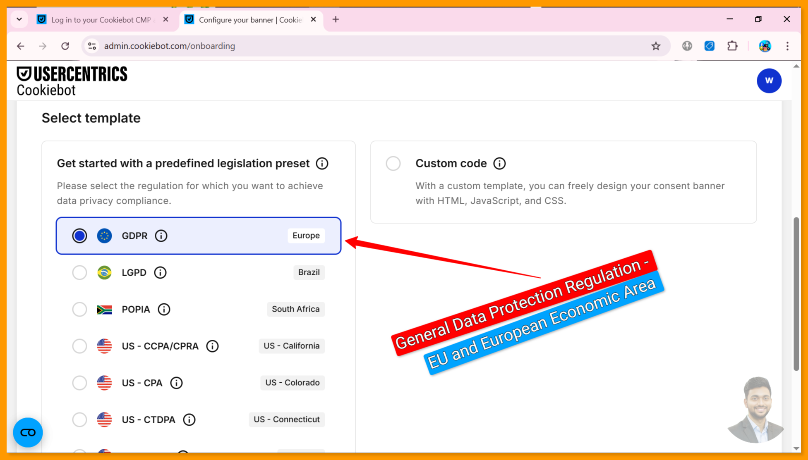Open the W user account menu
808x460 pixels.
[x=769, y=81]
